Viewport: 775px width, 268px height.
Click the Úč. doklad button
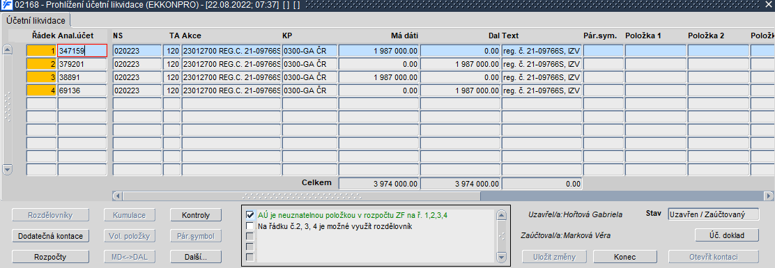tap(727, 235)
